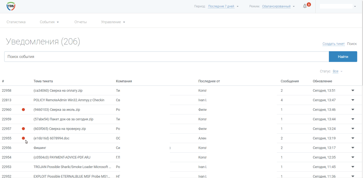Open the Статус Все filter dropdown
Image resolution: width=363 pixels, height=178 pixels.
(337, 71)
